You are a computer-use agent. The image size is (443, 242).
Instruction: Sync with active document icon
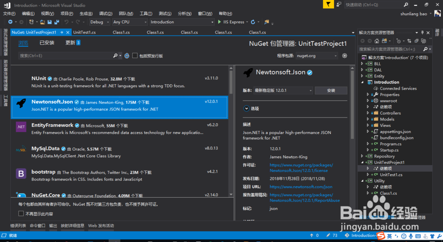(409, 41)
